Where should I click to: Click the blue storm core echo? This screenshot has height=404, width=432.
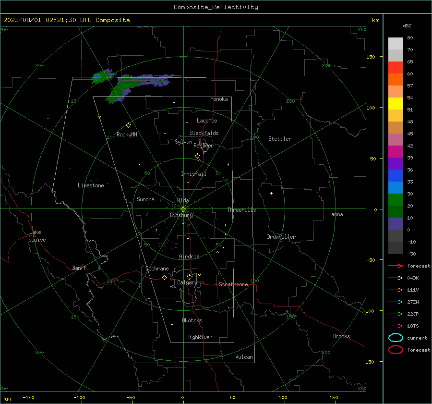point(97,76)
